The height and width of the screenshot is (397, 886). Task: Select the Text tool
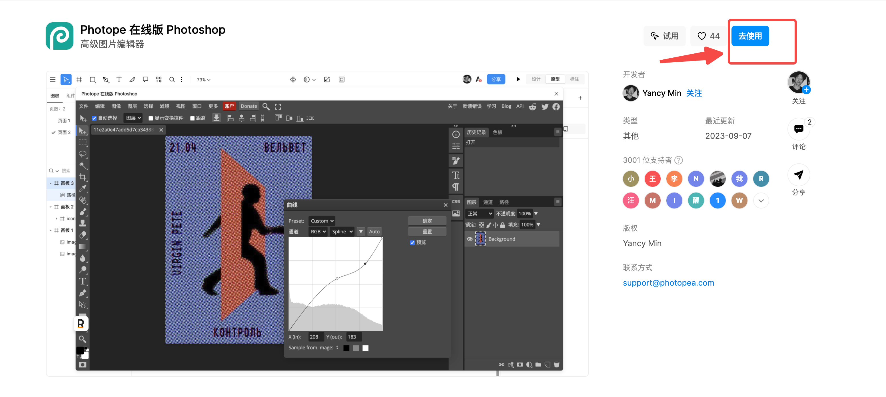pyautogui.click(x=84, y=281)
